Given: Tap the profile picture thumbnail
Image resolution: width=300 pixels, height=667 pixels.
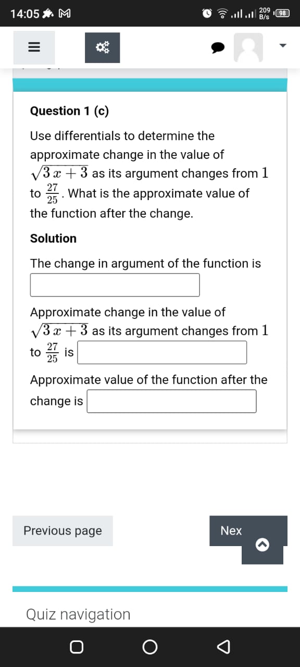Looking at the screenshot, I should (248, 47).
